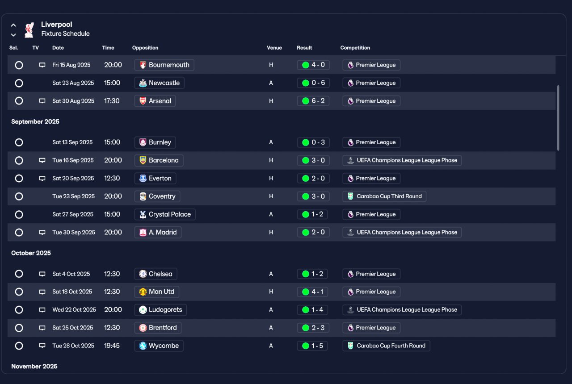Screen dimensions: 572x384
Task: Click the Champions League icon in Barcelona row
Action: tap(351, 160)
